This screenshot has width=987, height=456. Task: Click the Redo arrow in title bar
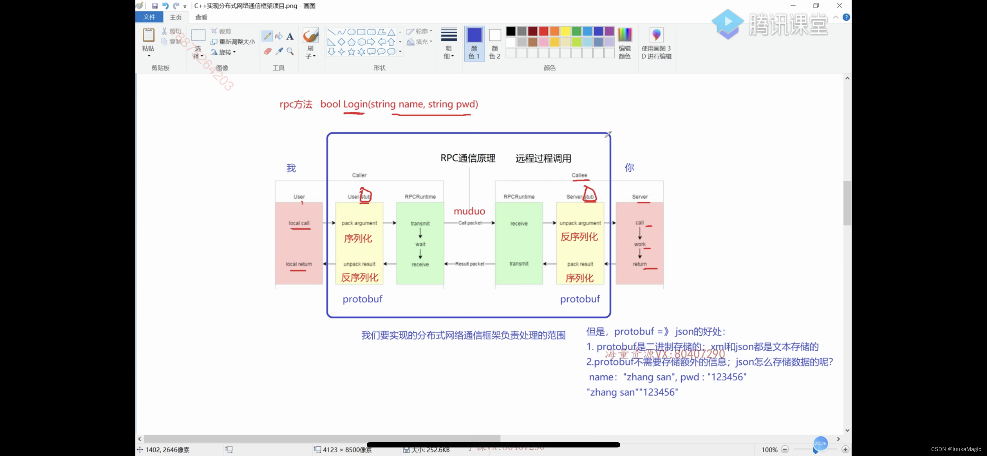[x=176, y=6]
